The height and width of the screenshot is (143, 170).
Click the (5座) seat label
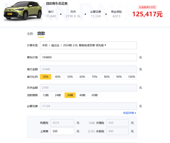point(92,123)
